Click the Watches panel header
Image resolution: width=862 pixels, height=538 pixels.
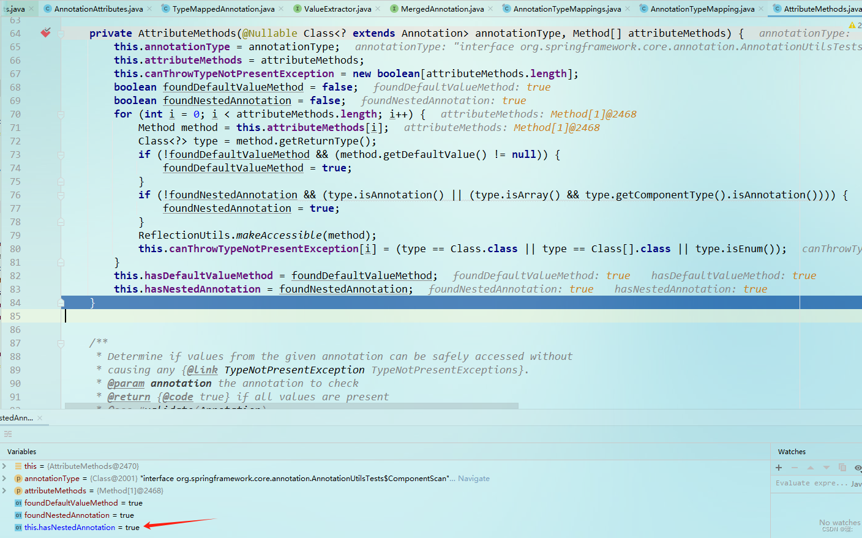pos(792,452)
